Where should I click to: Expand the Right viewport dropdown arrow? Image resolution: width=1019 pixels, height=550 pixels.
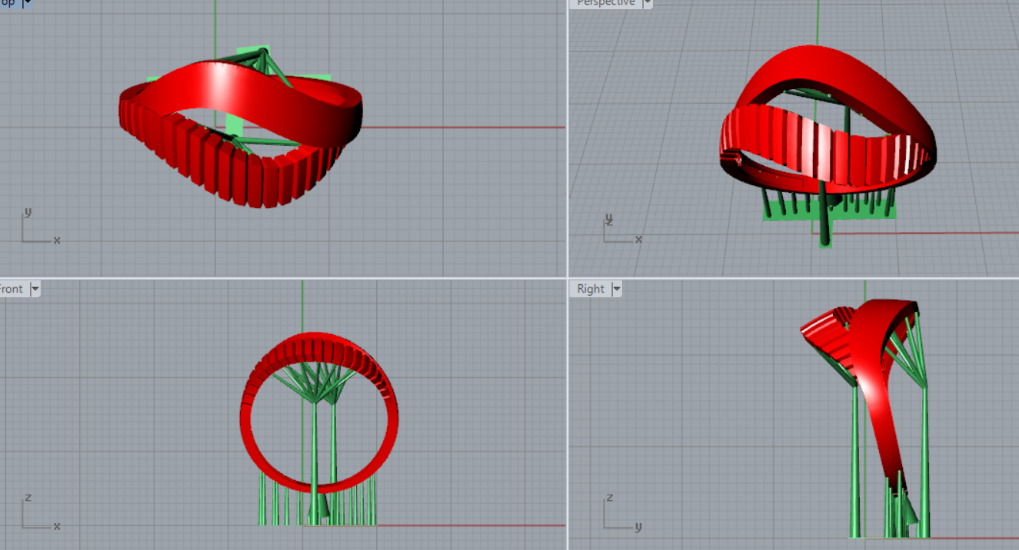pyautogui.click(x=616, y=289)
